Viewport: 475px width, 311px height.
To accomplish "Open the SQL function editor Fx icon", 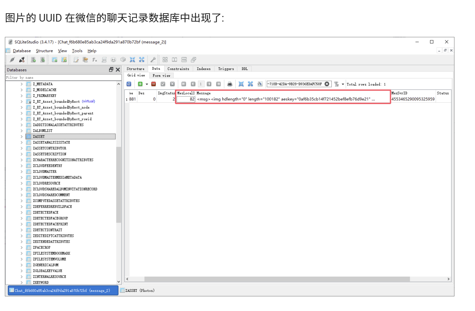I will (x=95, y=60).
